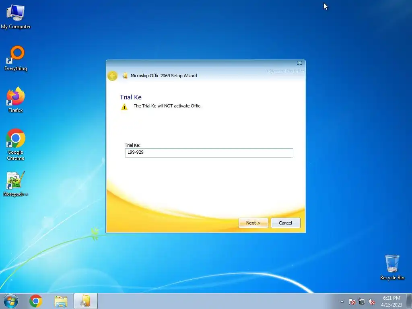Screen dimensions: 412x309
Task: Click the Trial Ke input field
Action: click(x=209, y=152)
